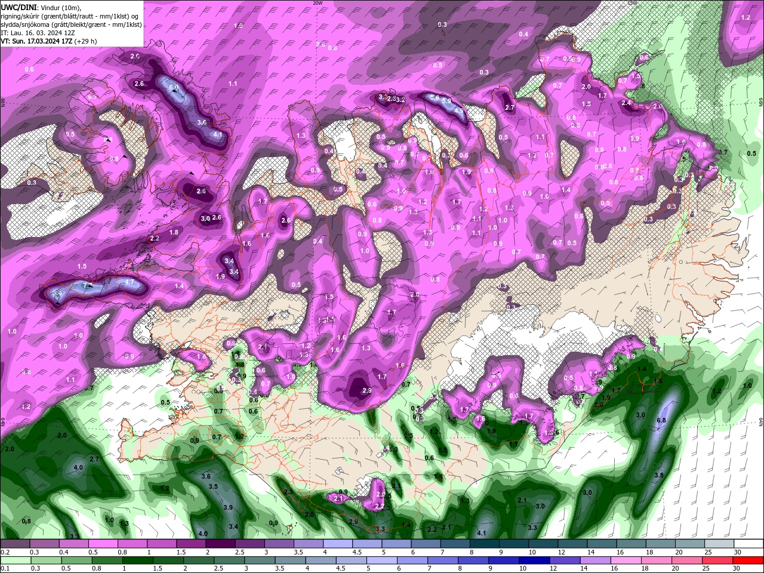
Task: Click the 3.9 rain value on the map
Action: (228, 507)
